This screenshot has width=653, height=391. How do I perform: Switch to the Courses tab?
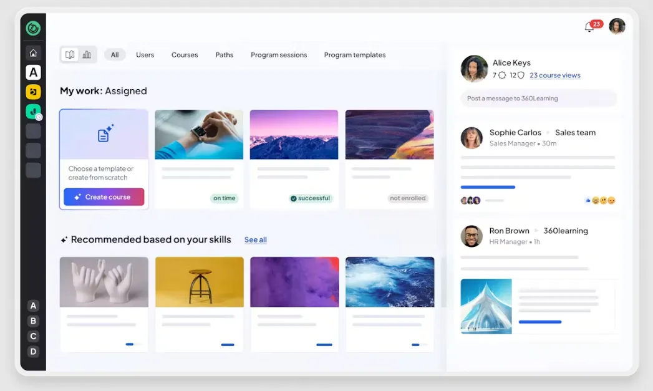point(185,55)
